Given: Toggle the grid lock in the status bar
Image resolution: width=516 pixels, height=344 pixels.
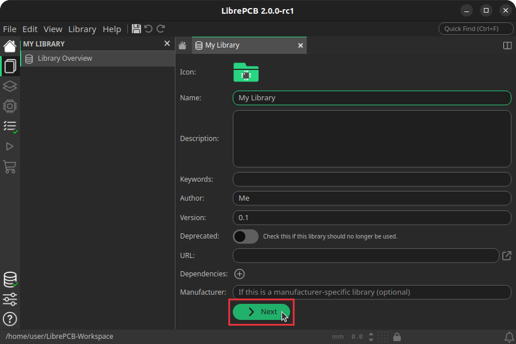Looking at the screenshot, I should point(396,337).
